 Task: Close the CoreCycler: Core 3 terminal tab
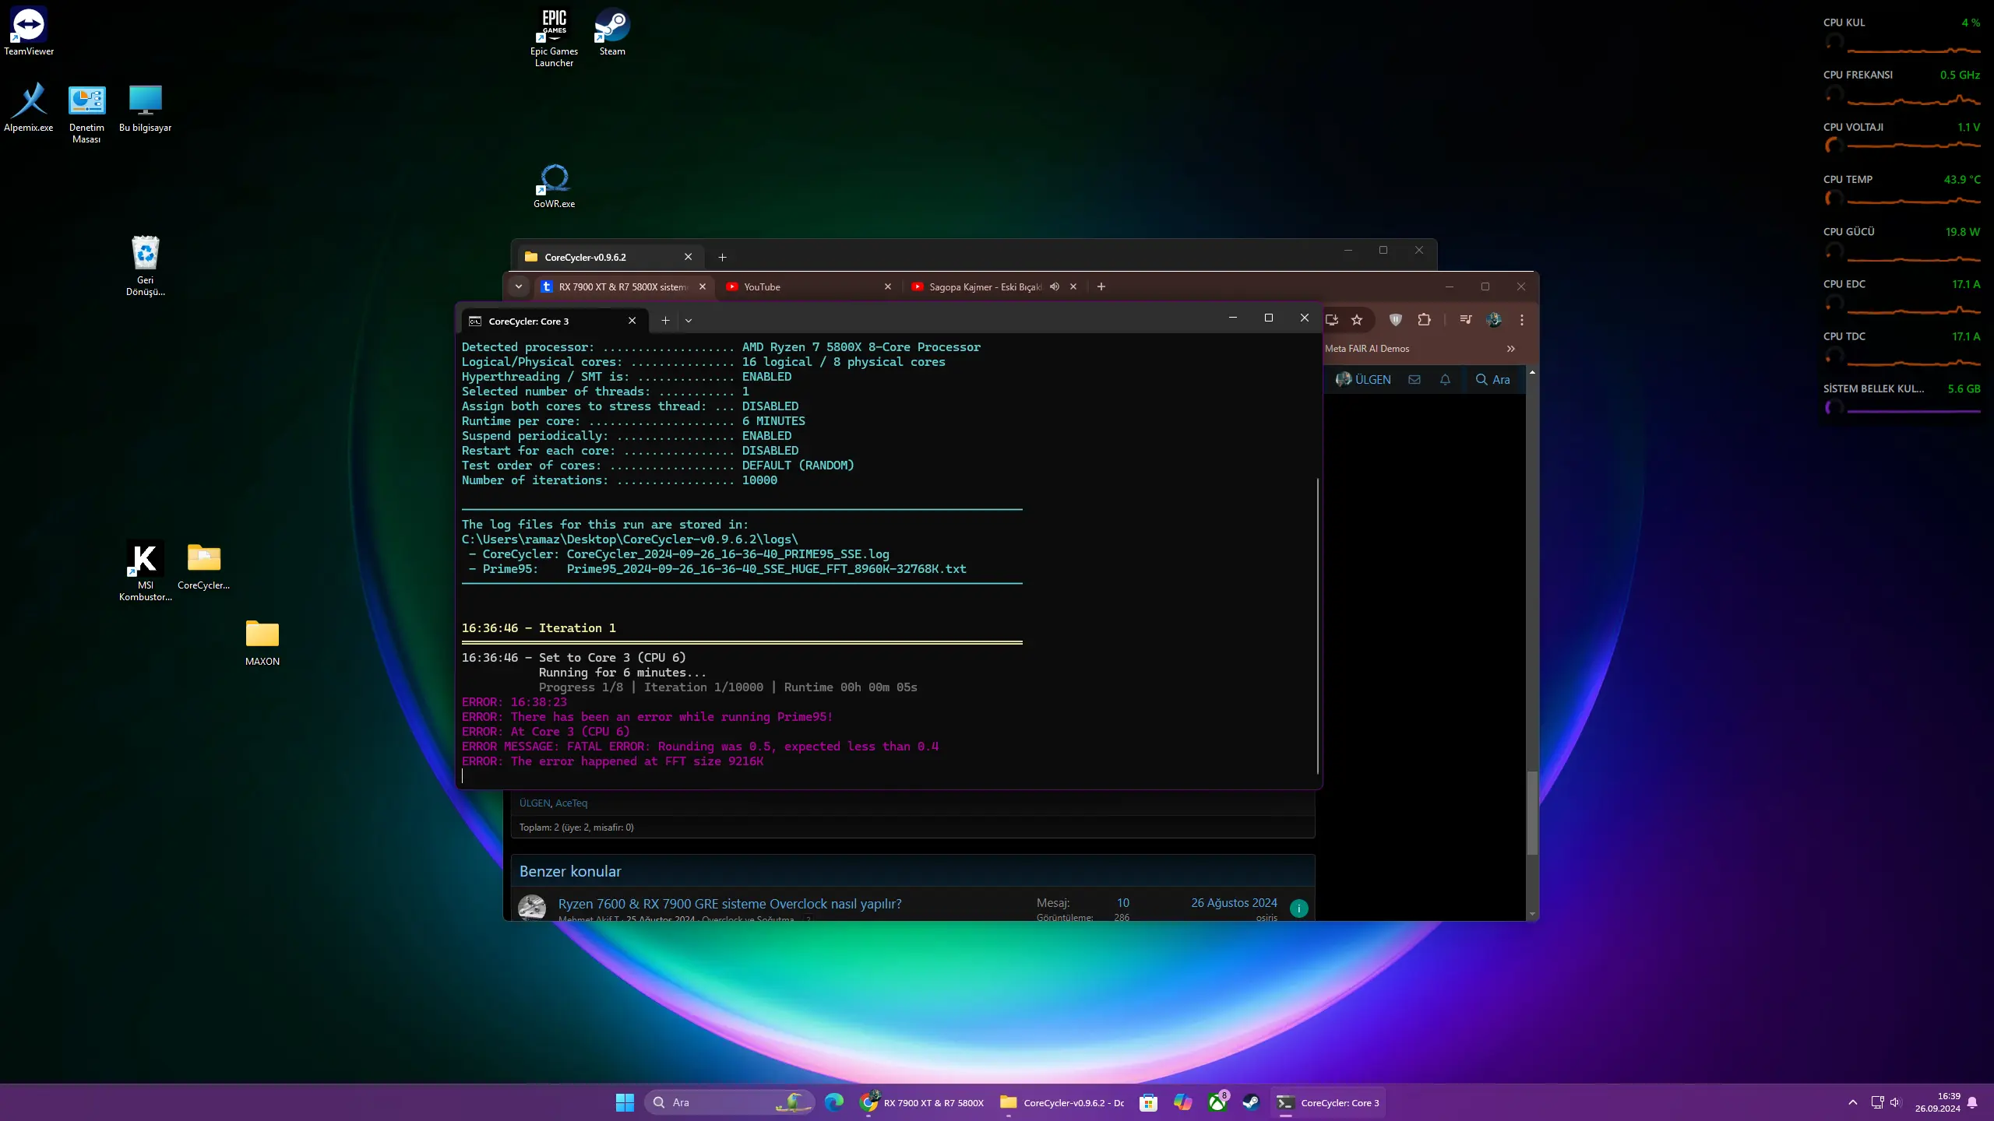tap(632, 321)
